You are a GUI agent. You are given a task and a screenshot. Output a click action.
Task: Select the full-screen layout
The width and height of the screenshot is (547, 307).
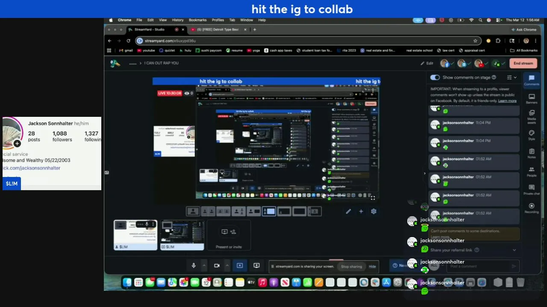pos(299,211)
